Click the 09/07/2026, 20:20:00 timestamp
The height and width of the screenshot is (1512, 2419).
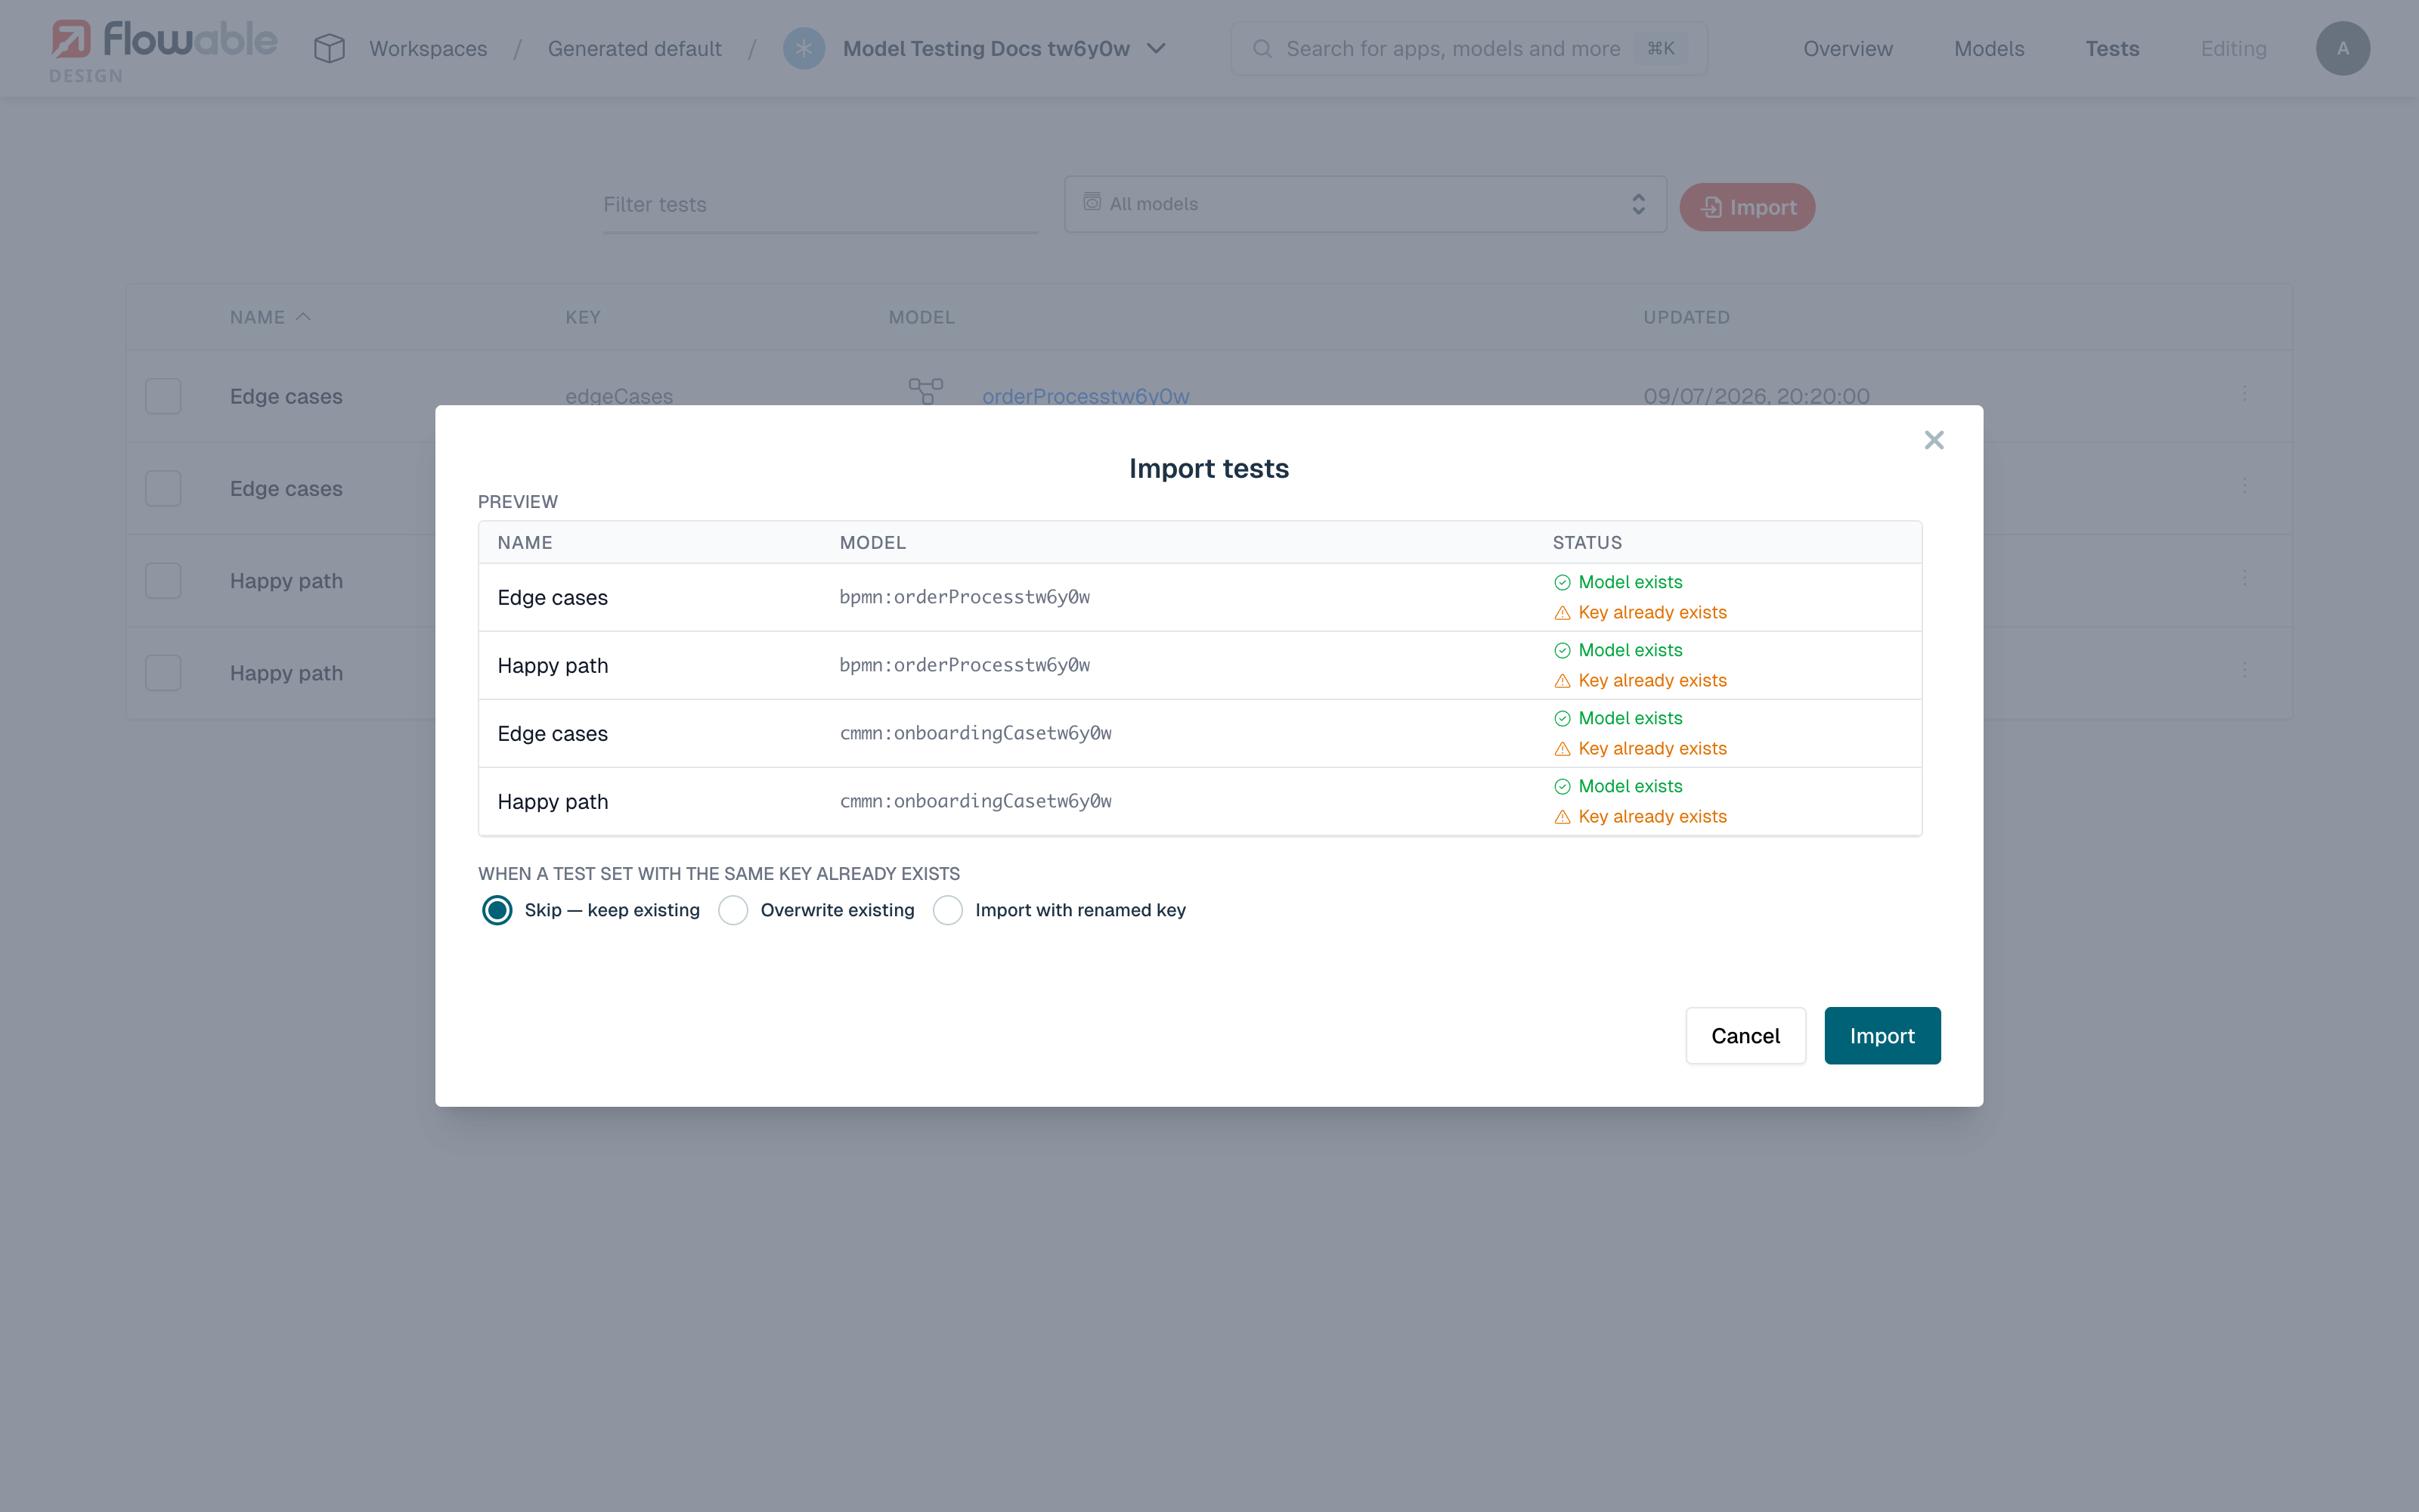[1755, 396]
